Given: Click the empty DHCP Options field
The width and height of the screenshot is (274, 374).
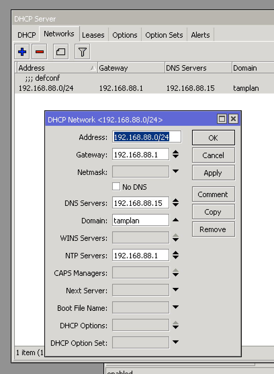Looking at the screenshot, I should (141, 325).
